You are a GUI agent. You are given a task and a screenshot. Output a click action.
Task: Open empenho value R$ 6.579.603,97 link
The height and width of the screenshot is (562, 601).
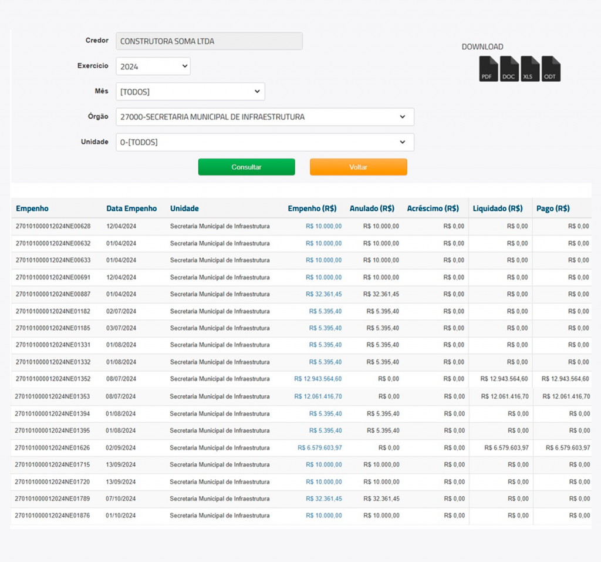[x=320, y=448]
